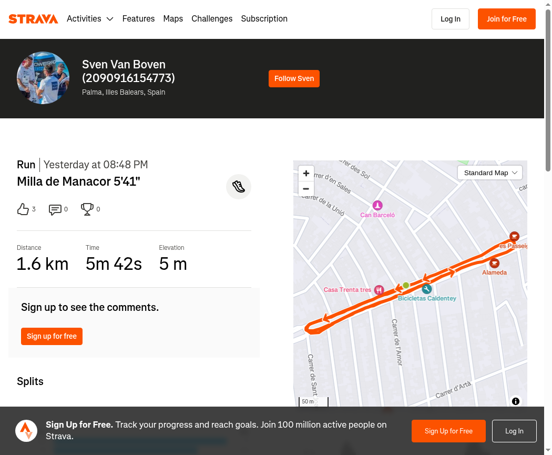Open the Subscription menu item
This screenshot has height=455, width=552.
(x=264, y=18)
